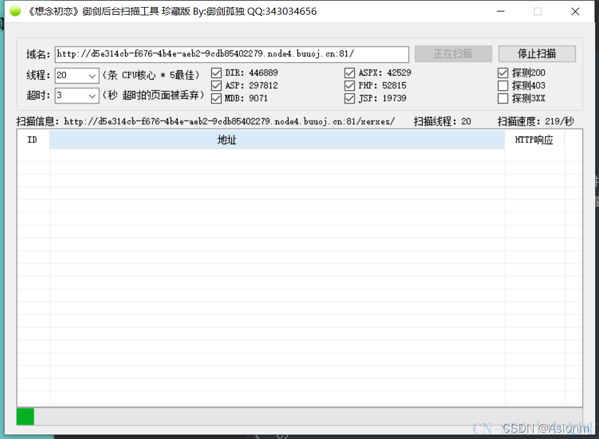
Task: Expand the 超时 timeout dropdown
Action: pos(92,96)
